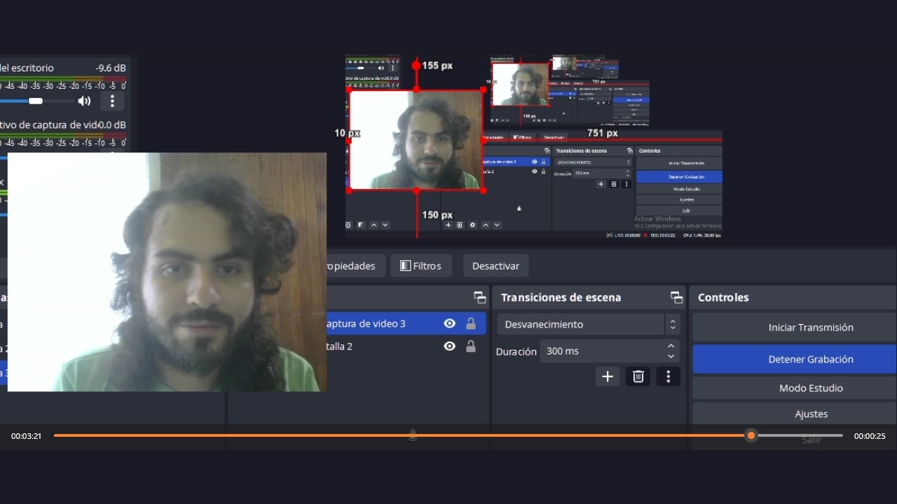Click scene filters icon in small preview scenes toolbar

[361, 225]
